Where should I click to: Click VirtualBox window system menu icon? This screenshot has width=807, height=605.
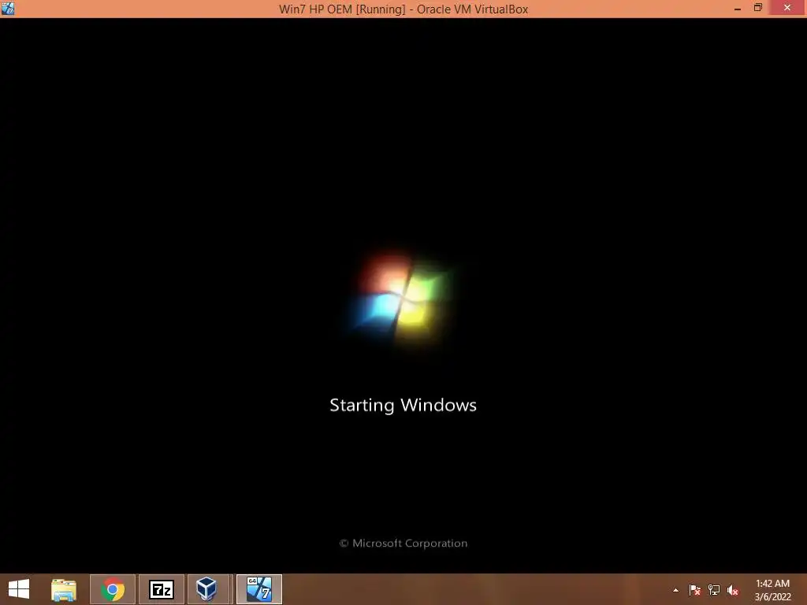pos(8,8)
